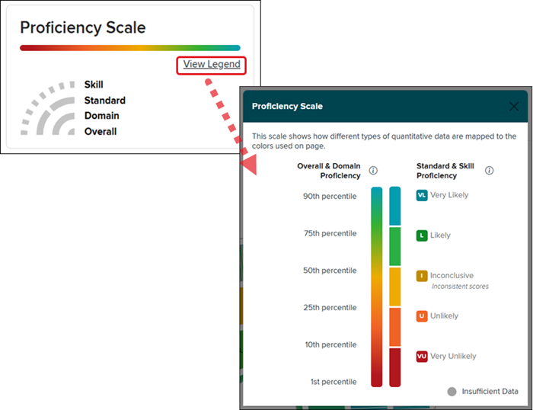
Task: Click the rainbow gradient bar under title
Action: [x=129, y=48]
